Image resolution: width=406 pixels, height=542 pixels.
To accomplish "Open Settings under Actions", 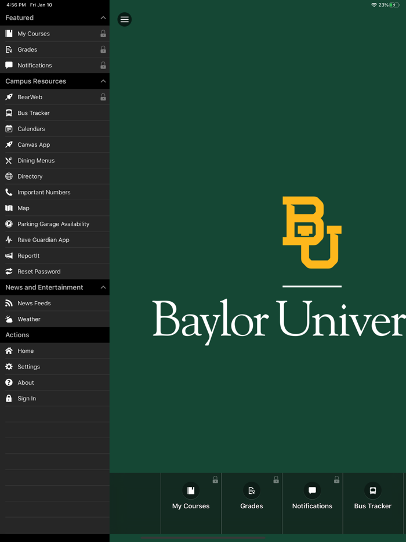I will [x=55, y=367].
